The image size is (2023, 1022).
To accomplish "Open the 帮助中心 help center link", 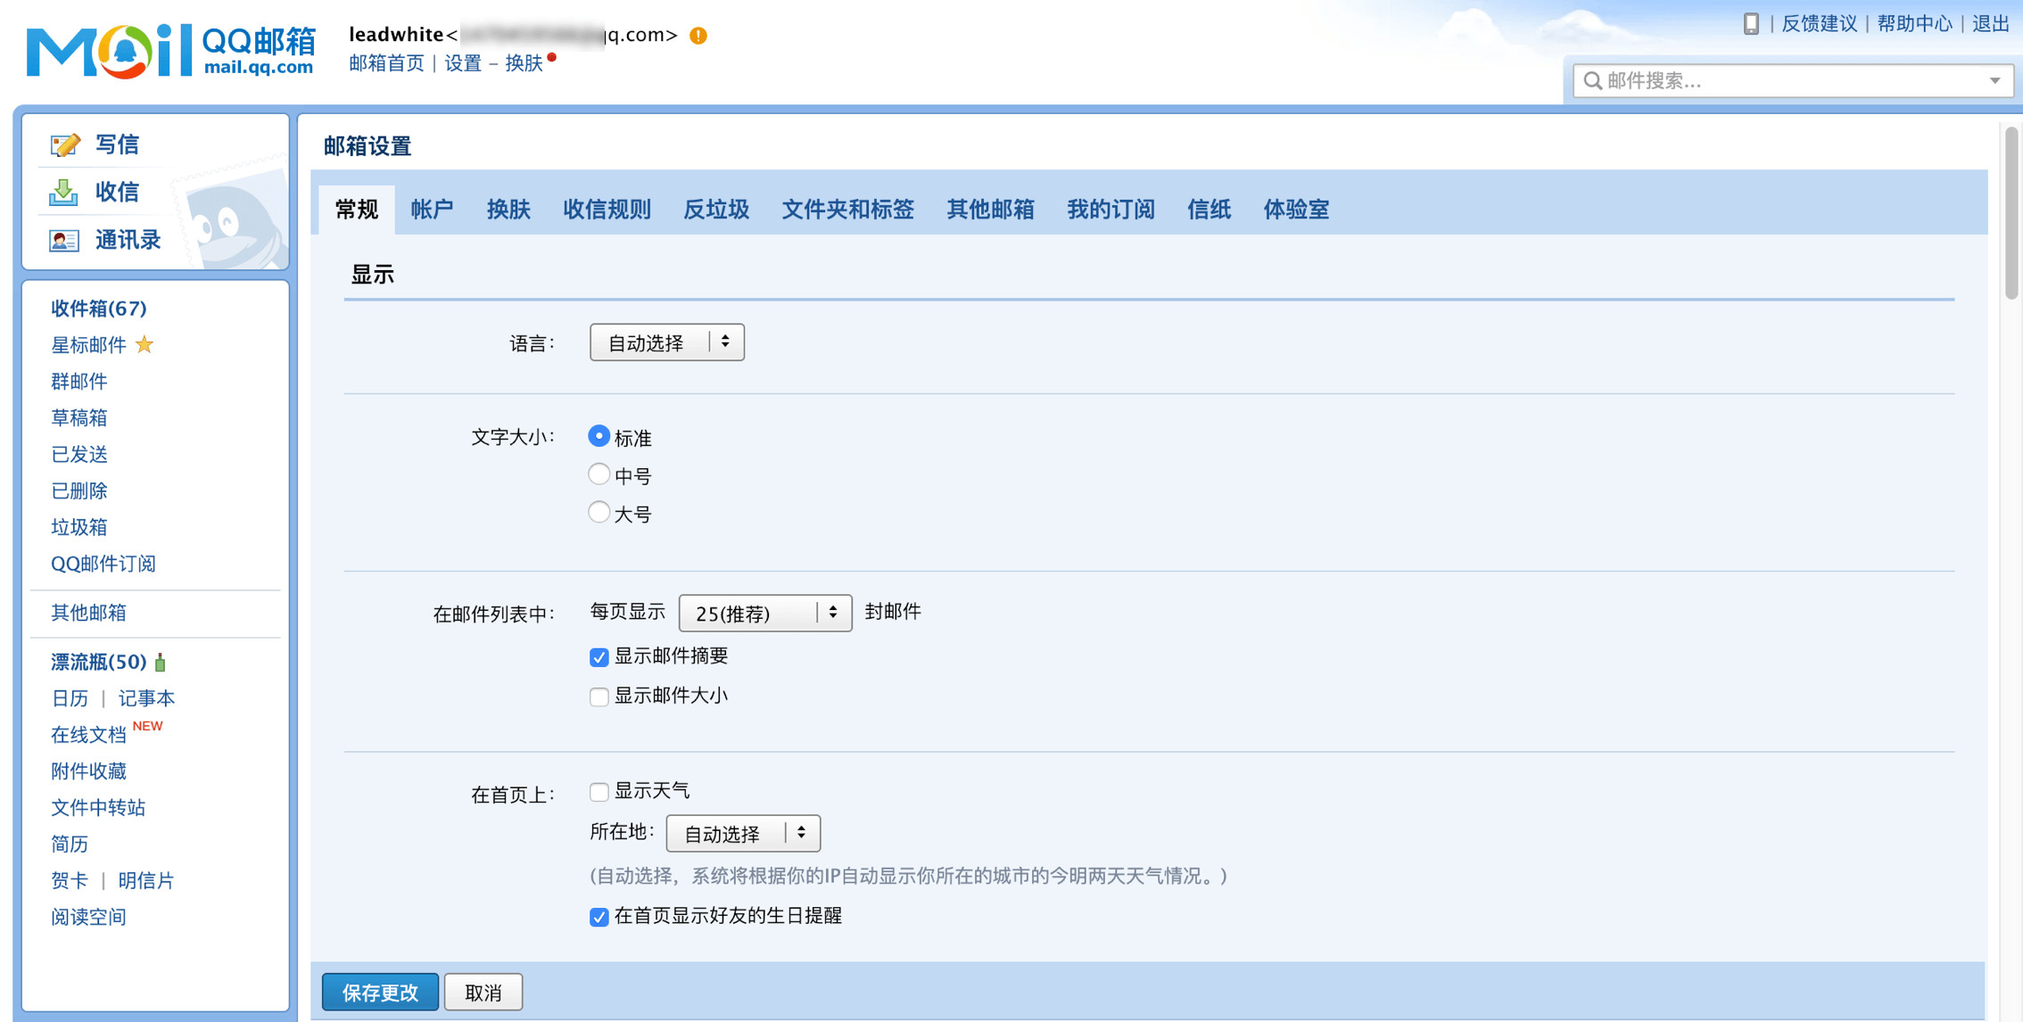I will coord(1913,24).
